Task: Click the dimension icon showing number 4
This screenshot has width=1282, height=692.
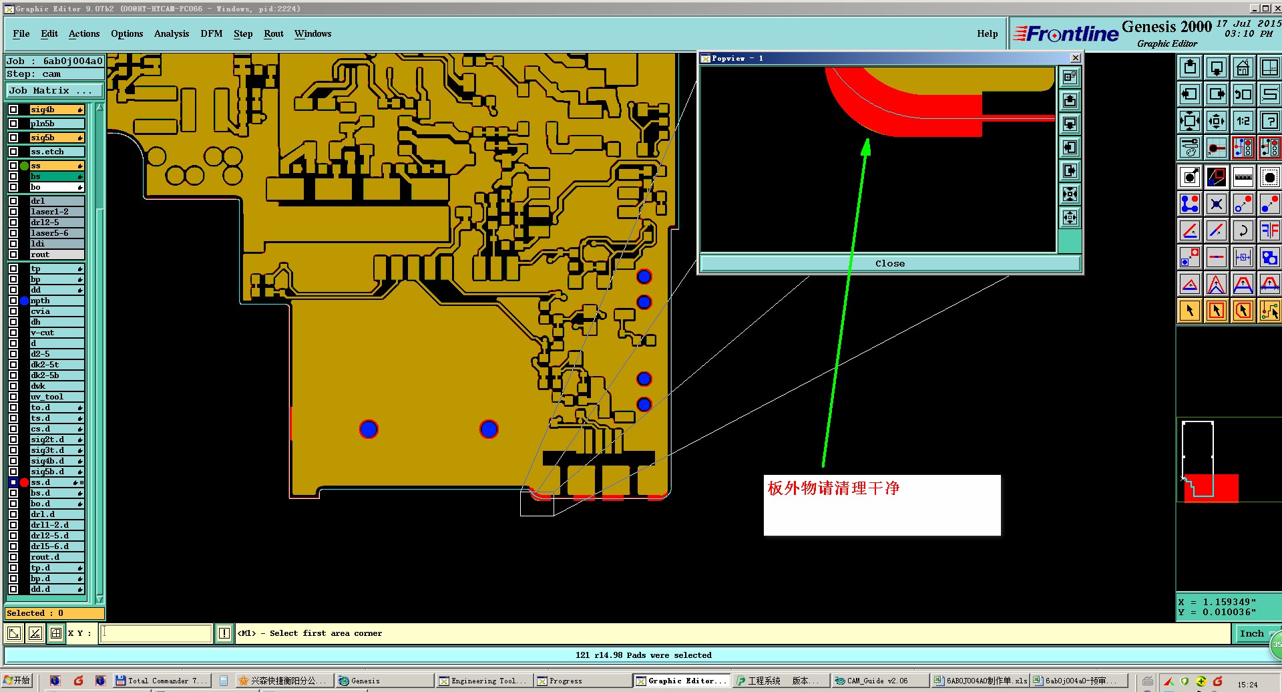Action: (1243, 257)
